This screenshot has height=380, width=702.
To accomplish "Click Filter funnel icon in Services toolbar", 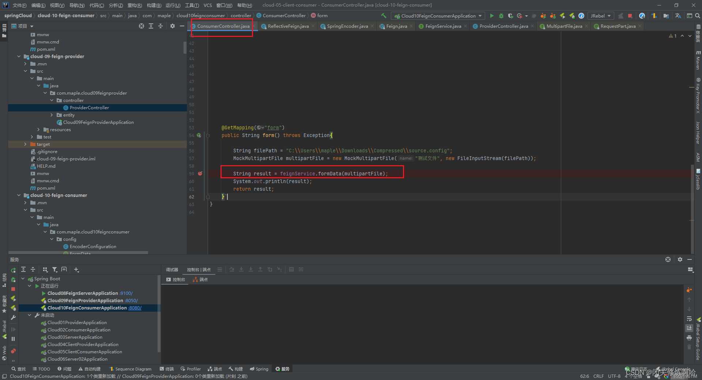I will coord(55,269).
